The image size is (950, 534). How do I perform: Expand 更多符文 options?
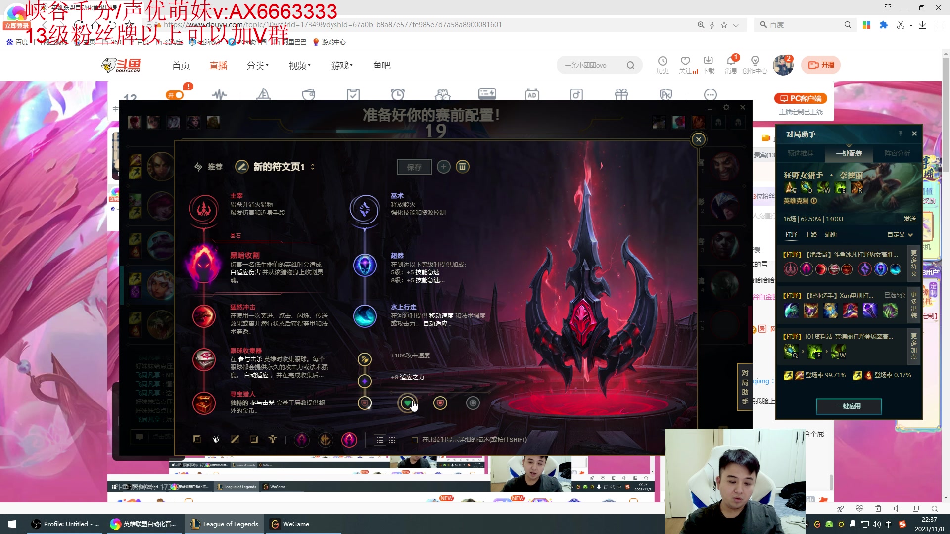(x=914, y=263)
